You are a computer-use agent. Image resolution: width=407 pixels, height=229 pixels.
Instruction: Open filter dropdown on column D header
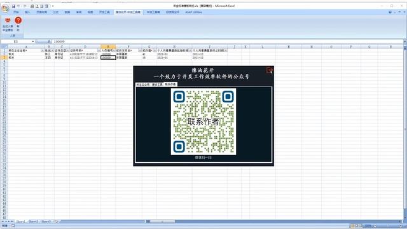[x=99, y=50]
